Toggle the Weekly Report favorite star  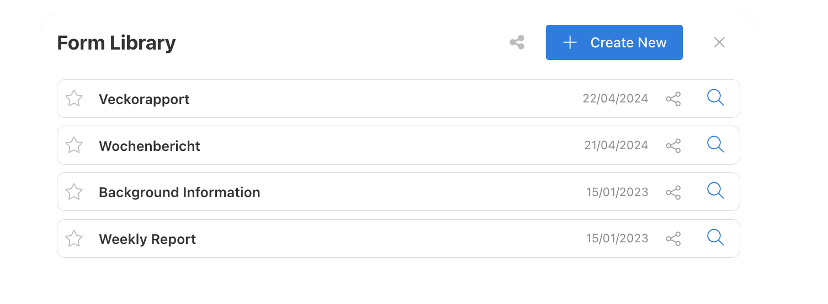tap(74, 239)
